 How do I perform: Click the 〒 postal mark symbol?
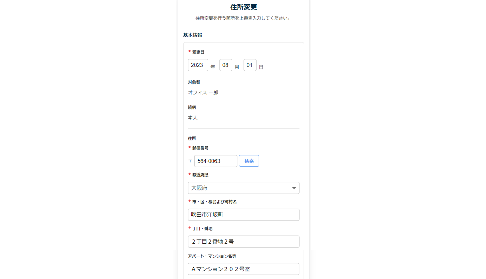pyautogui.click(x=190, y=161)
